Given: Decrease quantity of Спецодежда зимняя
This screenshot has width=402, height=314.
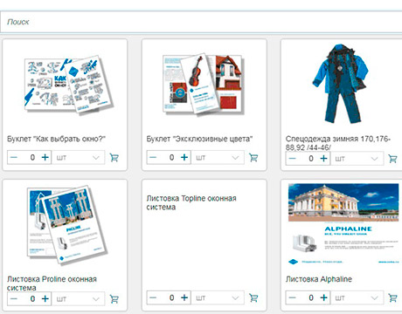Looking at the screenshot, I should [292, 159].
